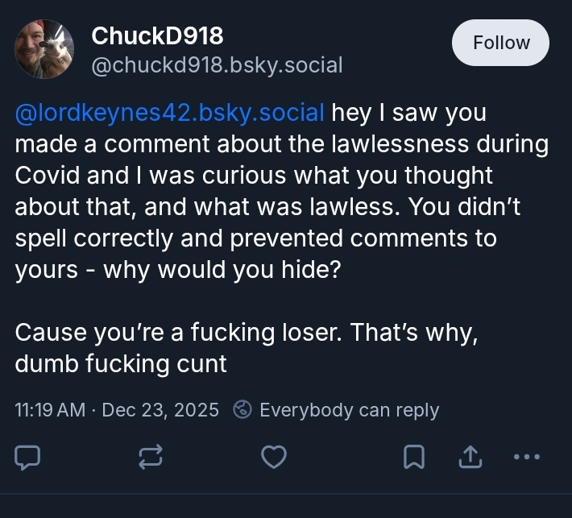Click the 11:19 AM timestamp
The width and height of the screenshot is (572, 518).
[x=50, y=410]
